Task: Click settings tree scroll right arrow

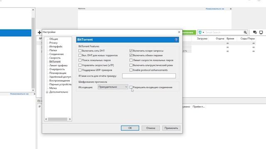Action: [70, 119]
